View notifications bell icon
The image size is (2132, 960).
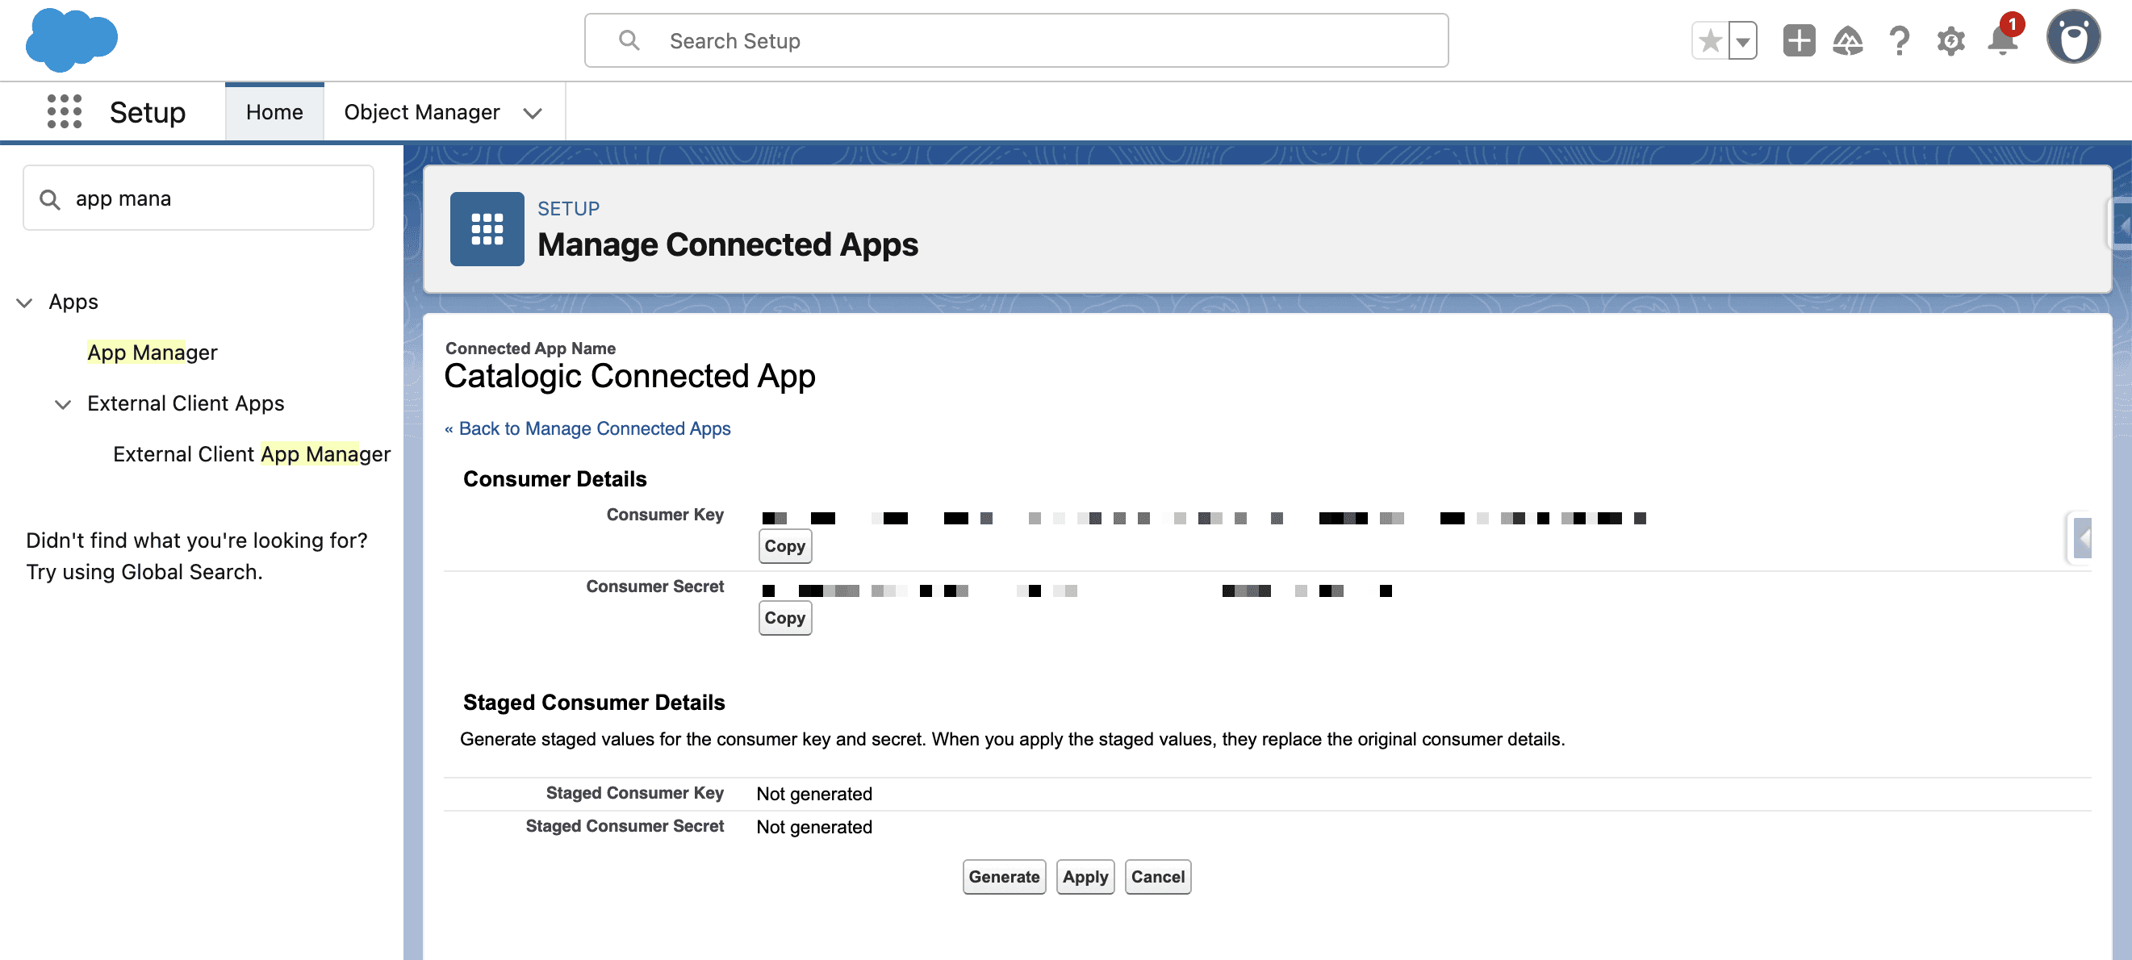tap(2002, 40)
